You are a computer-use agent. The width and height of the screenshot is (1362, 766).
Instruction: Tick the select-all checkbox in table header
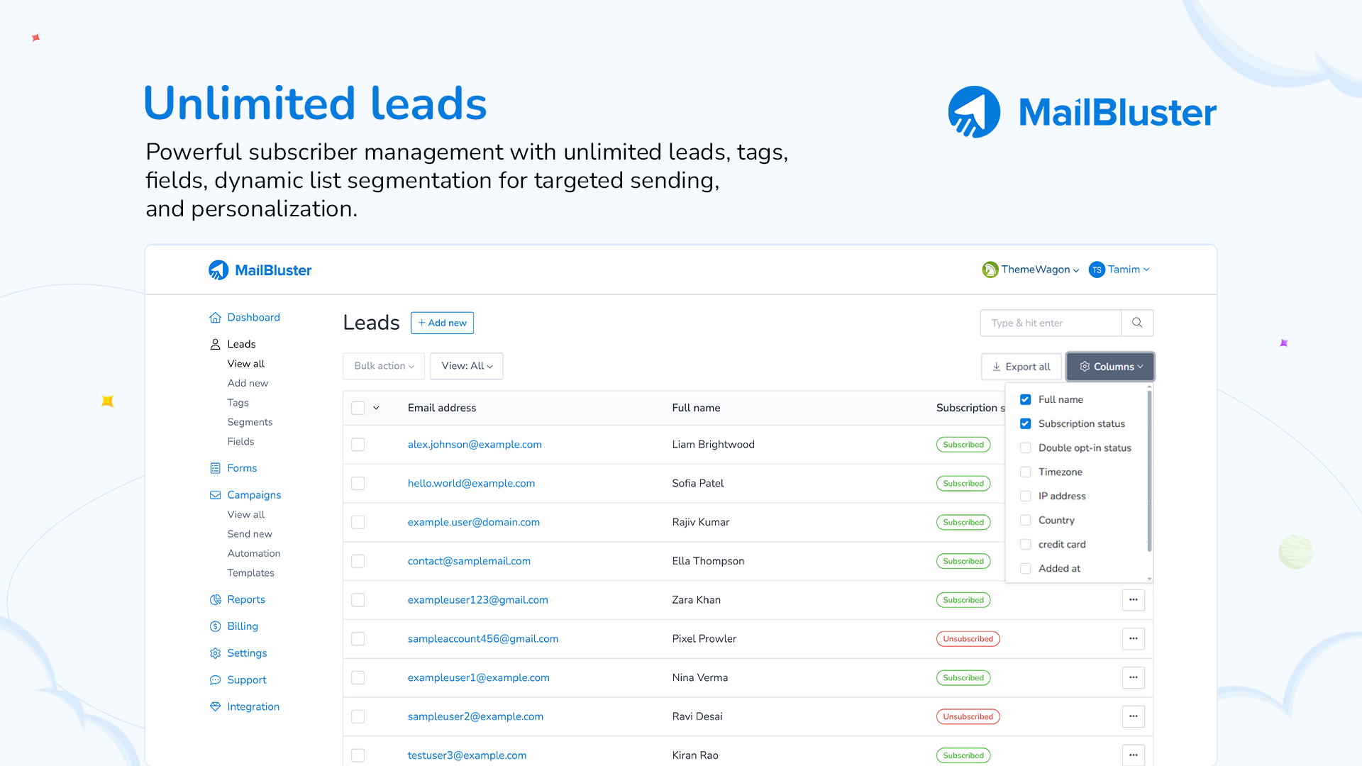click(358, 408)
